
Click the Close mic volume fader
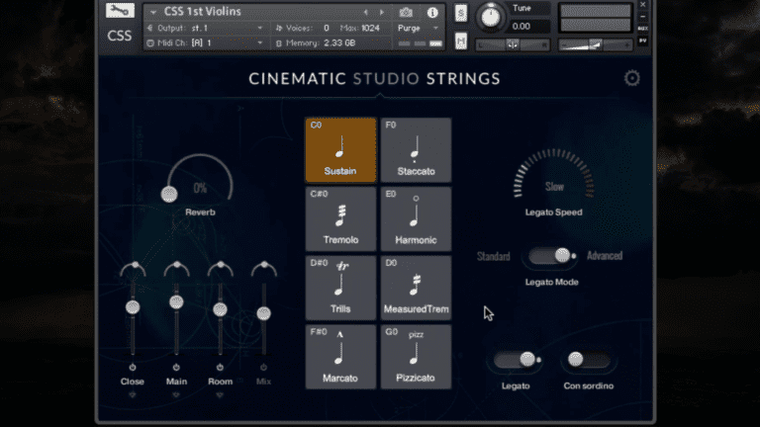pyautogui.click(x=133, y=307)
